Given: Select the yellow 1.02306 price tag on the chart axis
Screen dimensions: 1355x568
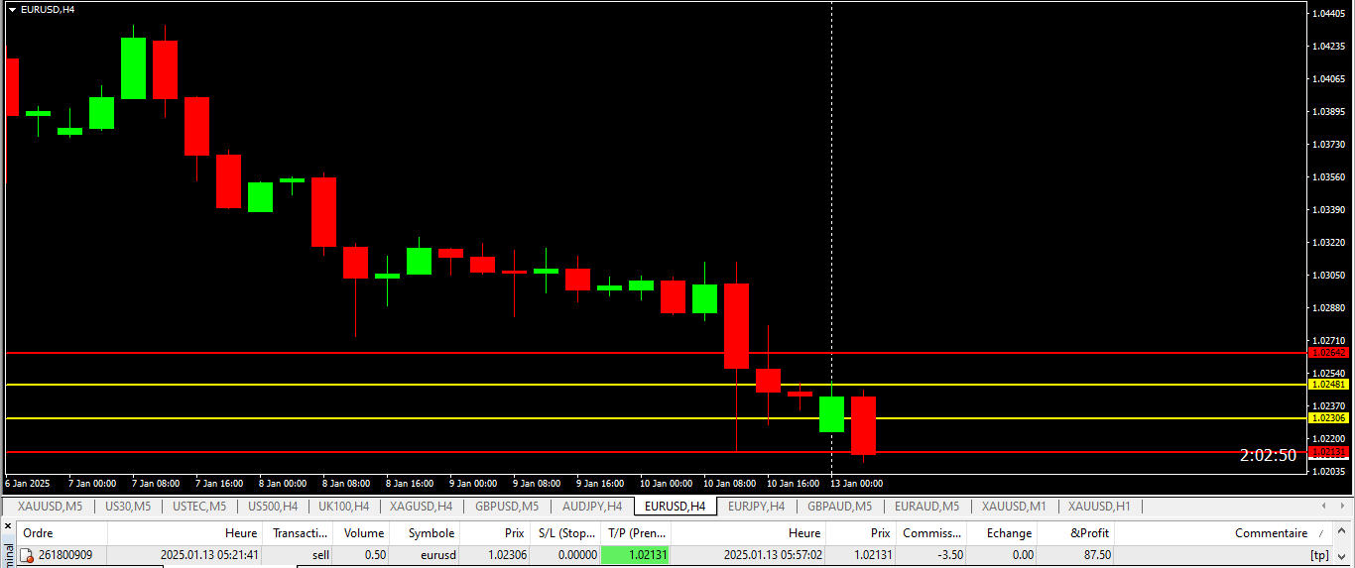Looking at the screenshot, I should [1329, 418].
